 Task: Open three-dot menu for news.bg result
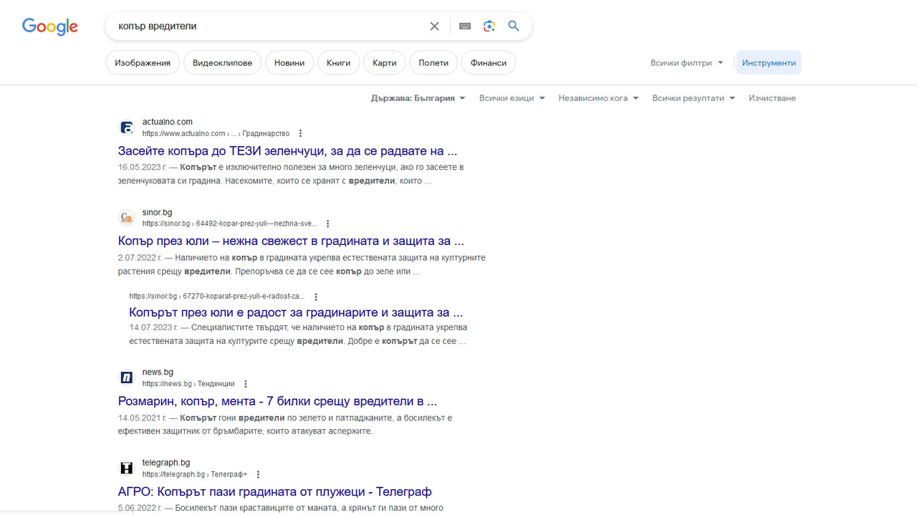coord(245,384)
